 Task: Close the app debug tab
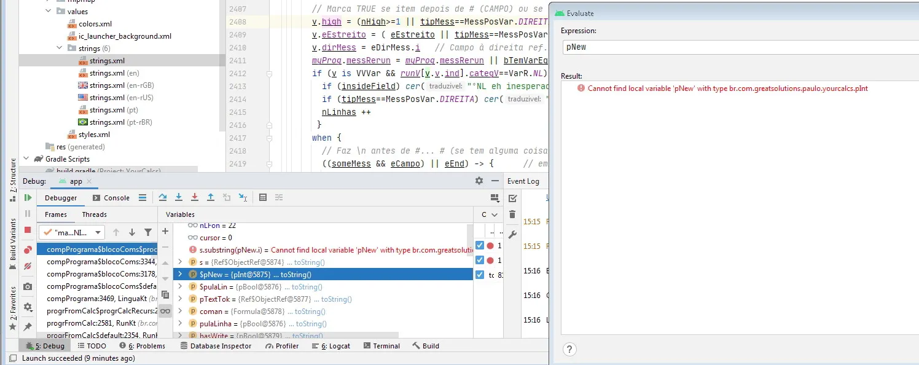click(x=89, y=181)
